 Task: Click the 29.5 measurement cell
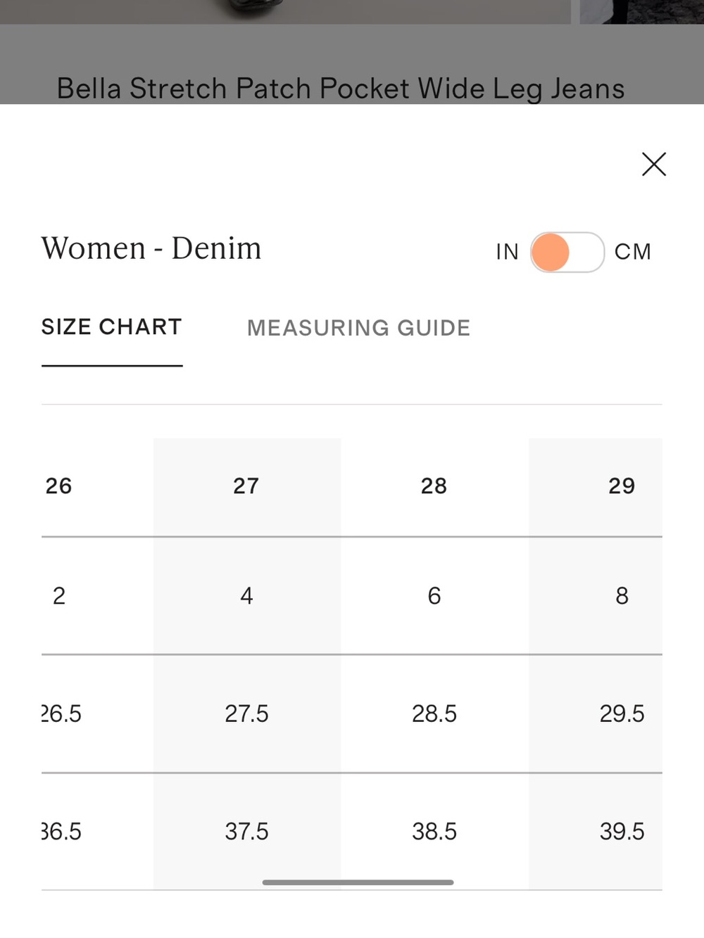pos(622,714)
